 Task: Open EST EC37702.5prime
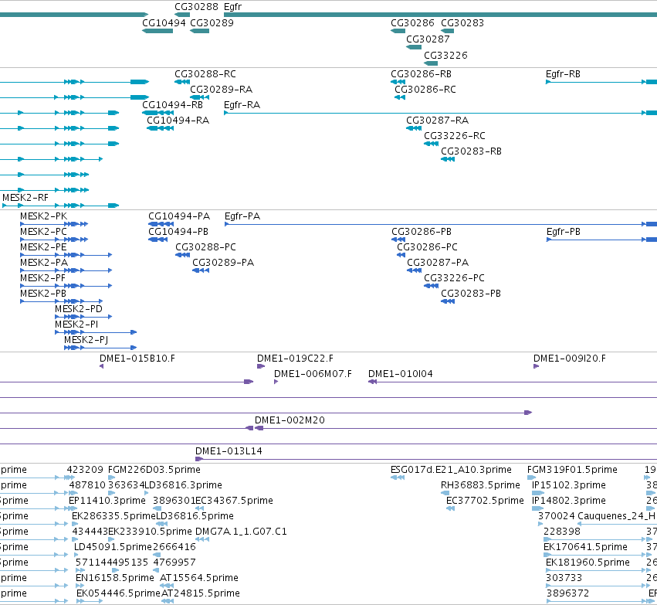tap(485, 501)
